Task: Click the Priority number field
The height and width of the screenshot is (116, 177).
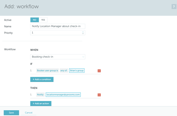Action: point(58,33)
